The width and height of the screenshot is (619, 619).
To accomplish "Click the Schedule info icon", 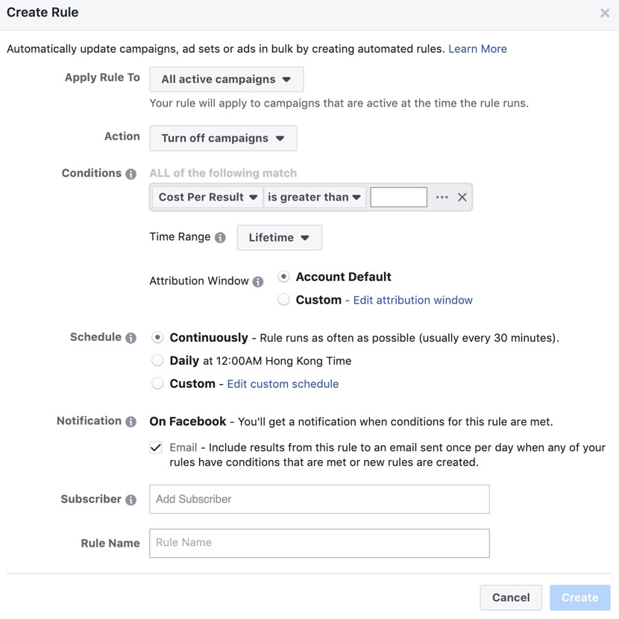I will click(131, 338).
